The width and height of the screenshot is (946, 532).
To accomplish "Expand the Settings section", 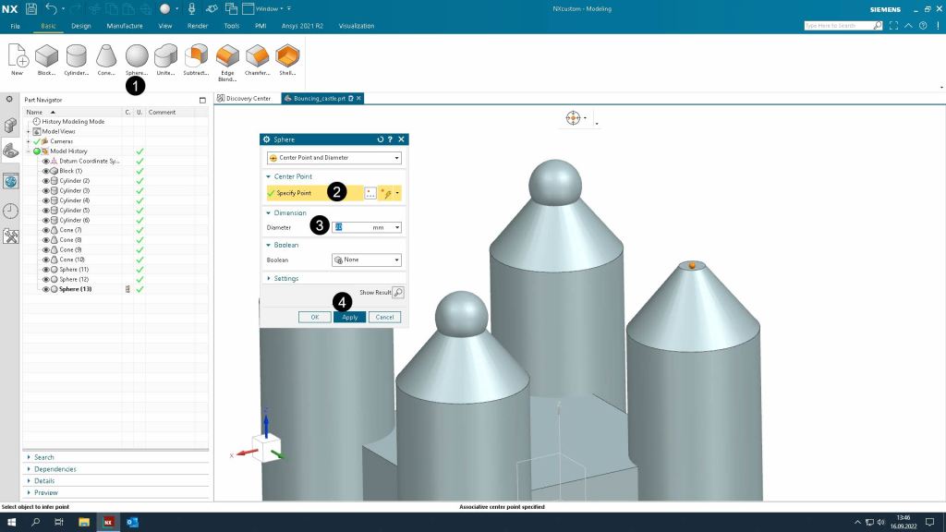I will click(x=286, y=278).
